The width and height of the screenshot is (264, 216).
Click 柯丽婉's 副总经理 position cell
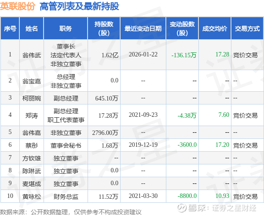(x=66, y=98)
